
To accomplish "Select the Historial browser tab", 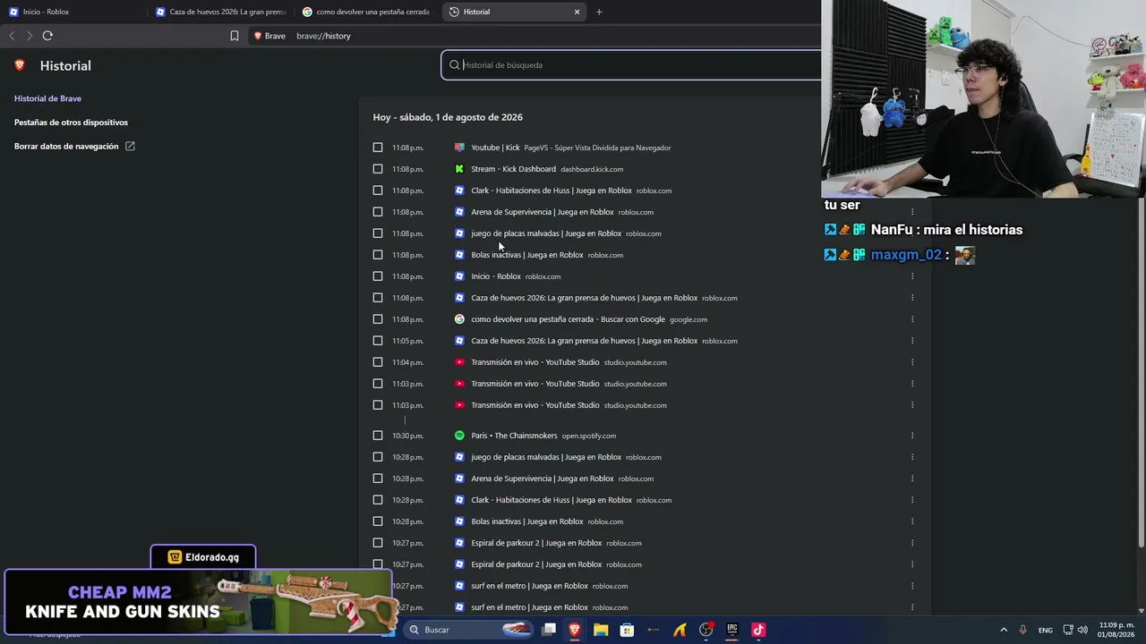I will point(515,12).
